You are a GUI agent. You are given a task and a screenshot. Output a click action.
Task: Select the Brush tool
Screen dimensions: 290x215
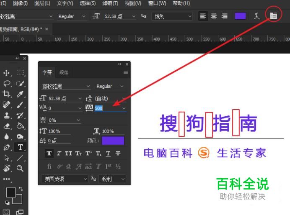(x=20, y=105)
